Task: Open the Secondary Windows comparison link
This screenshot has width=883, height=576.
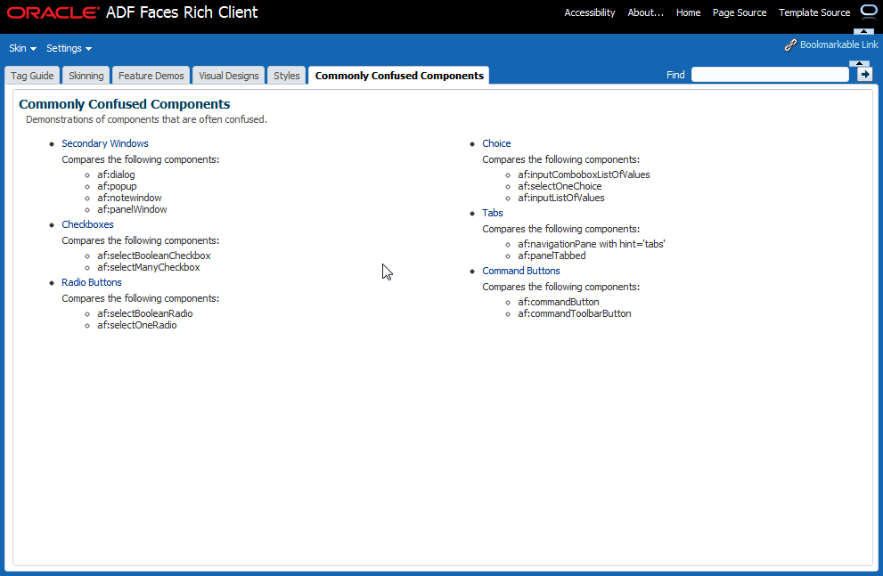Action: pos(105,143)
